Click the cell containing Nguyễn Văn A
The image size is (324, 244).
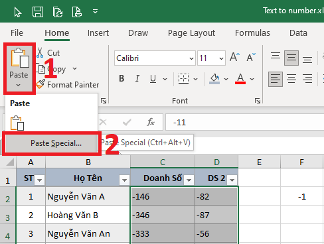click(88, 196)
